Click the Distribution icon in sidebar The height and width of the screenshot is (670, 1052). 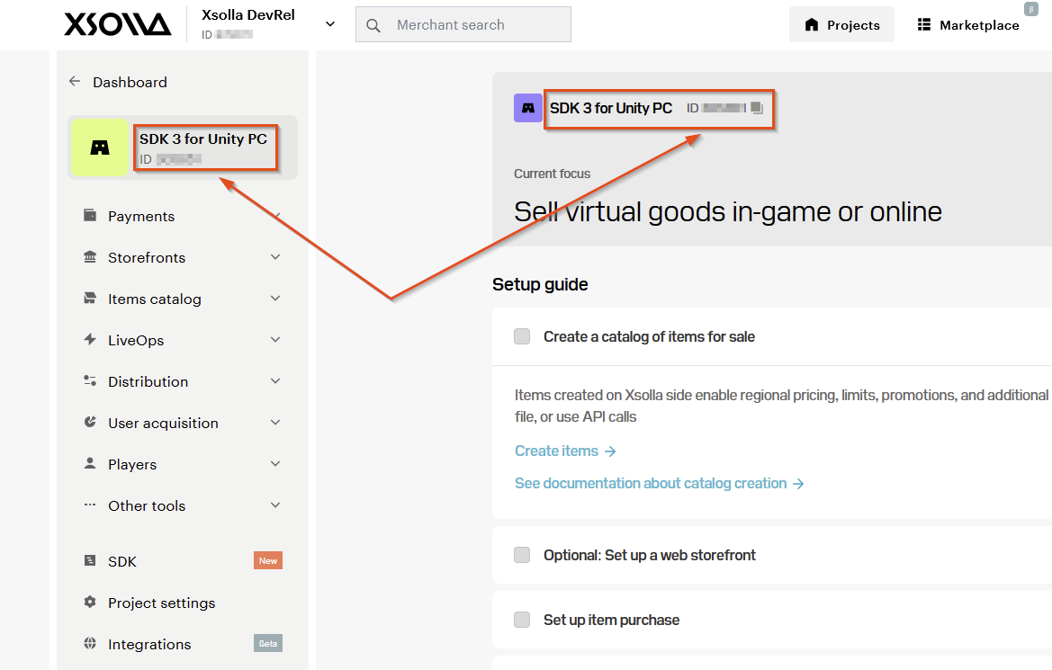(x=90, y=381)
